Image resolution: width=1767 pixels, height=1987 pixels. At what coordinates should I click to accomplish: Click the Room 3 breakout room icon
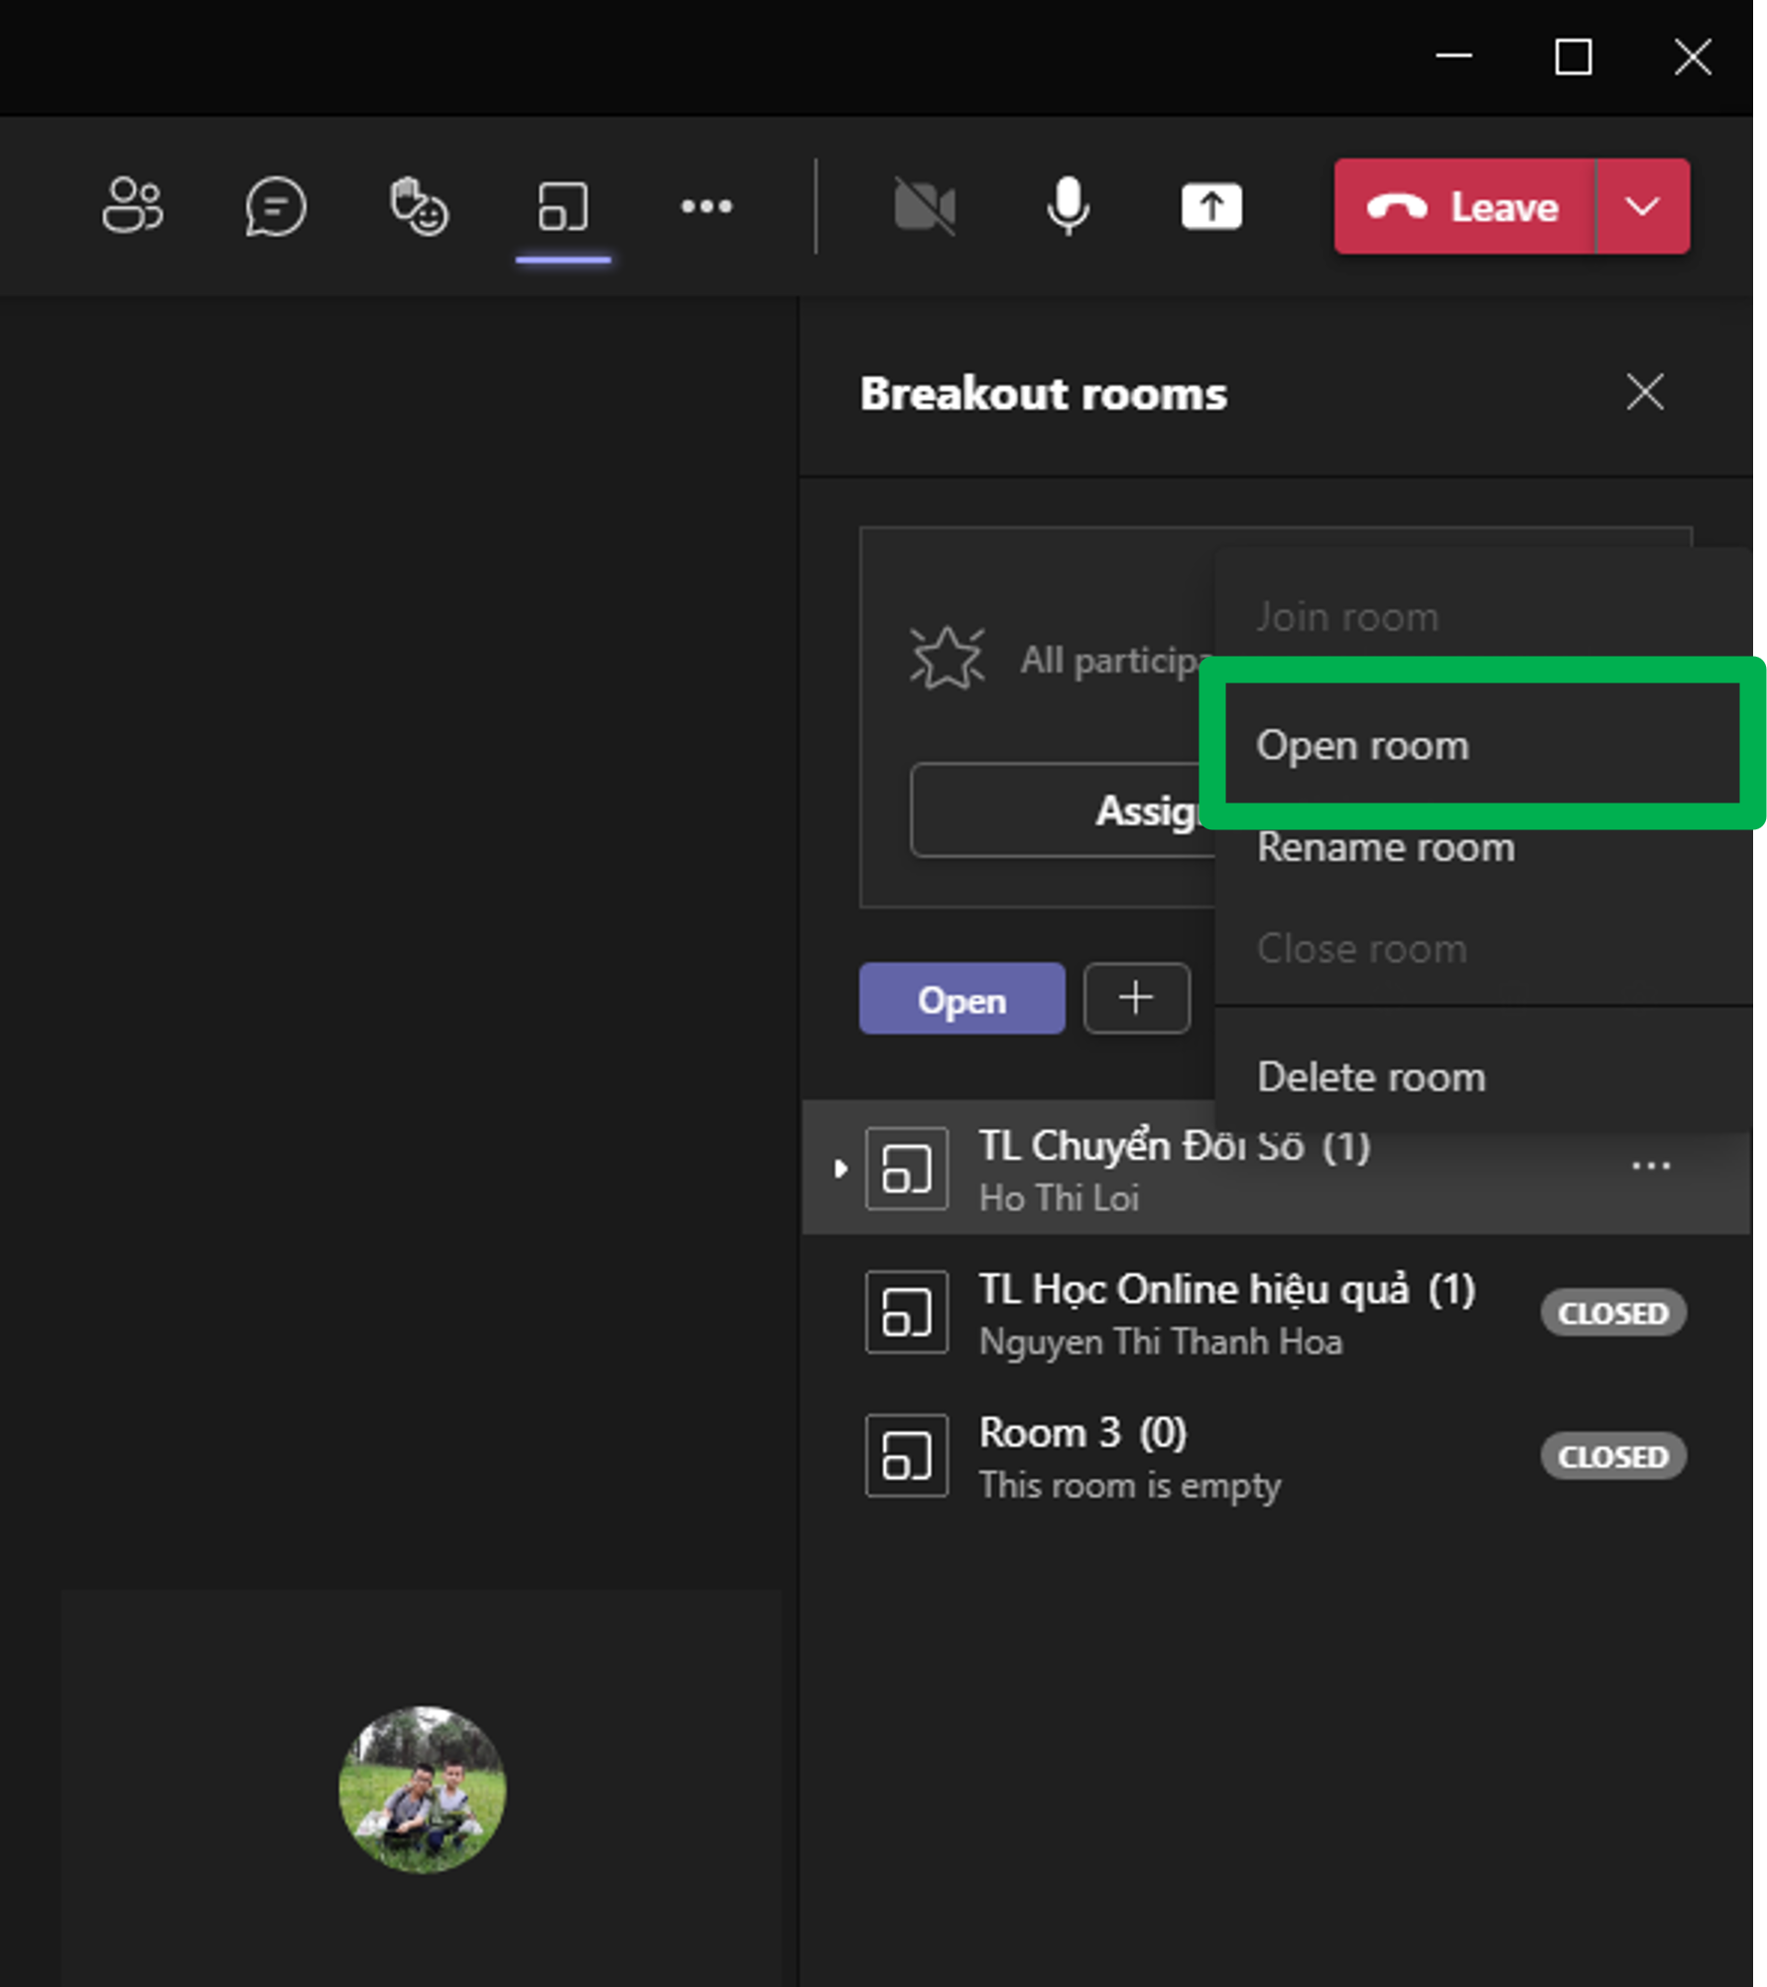click(x=906, y=1455)
